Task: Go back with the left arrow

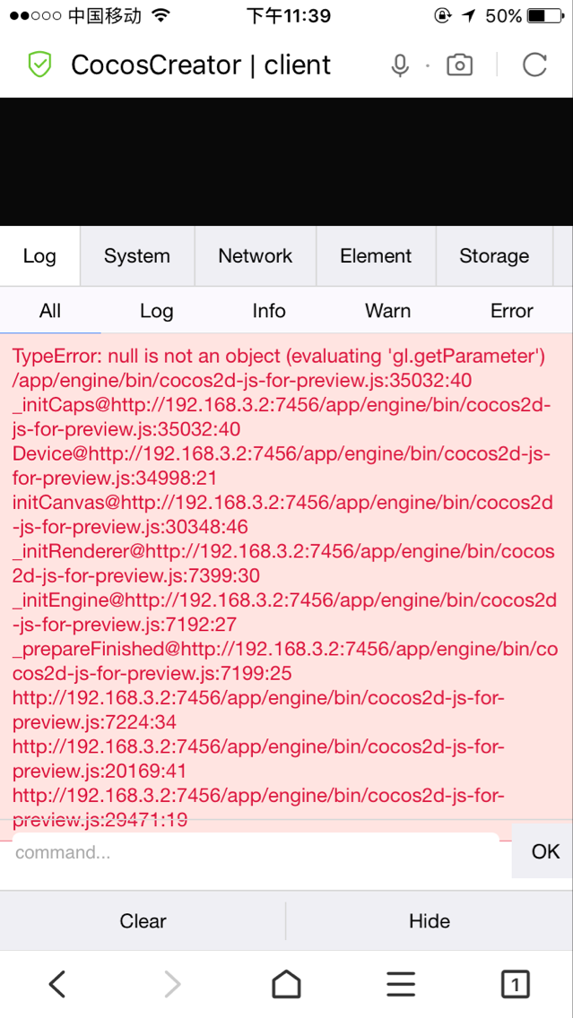Action: [57, 984]
